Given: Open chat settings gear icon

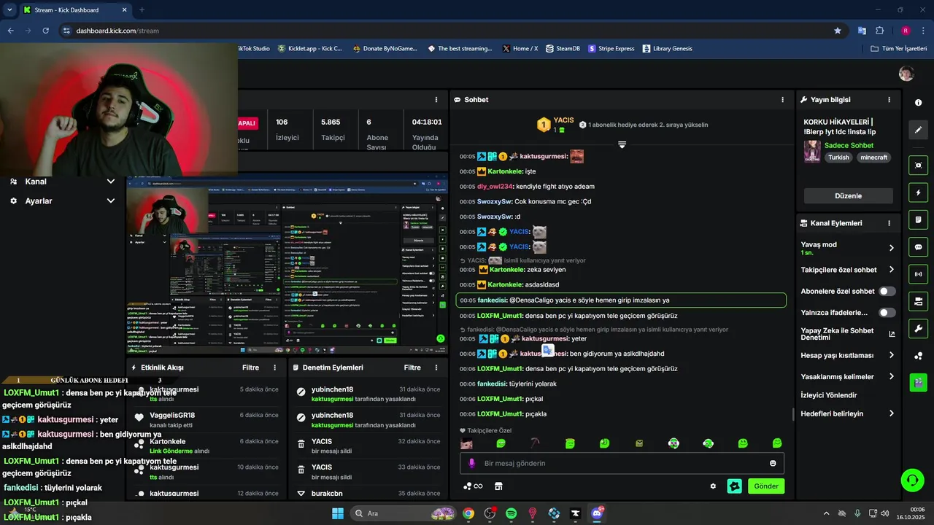Looking at the screenshot, I should pos(713,486).
